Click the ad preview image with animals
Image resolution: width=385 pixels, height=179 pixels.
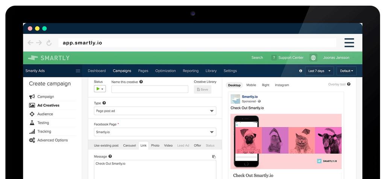286,141
